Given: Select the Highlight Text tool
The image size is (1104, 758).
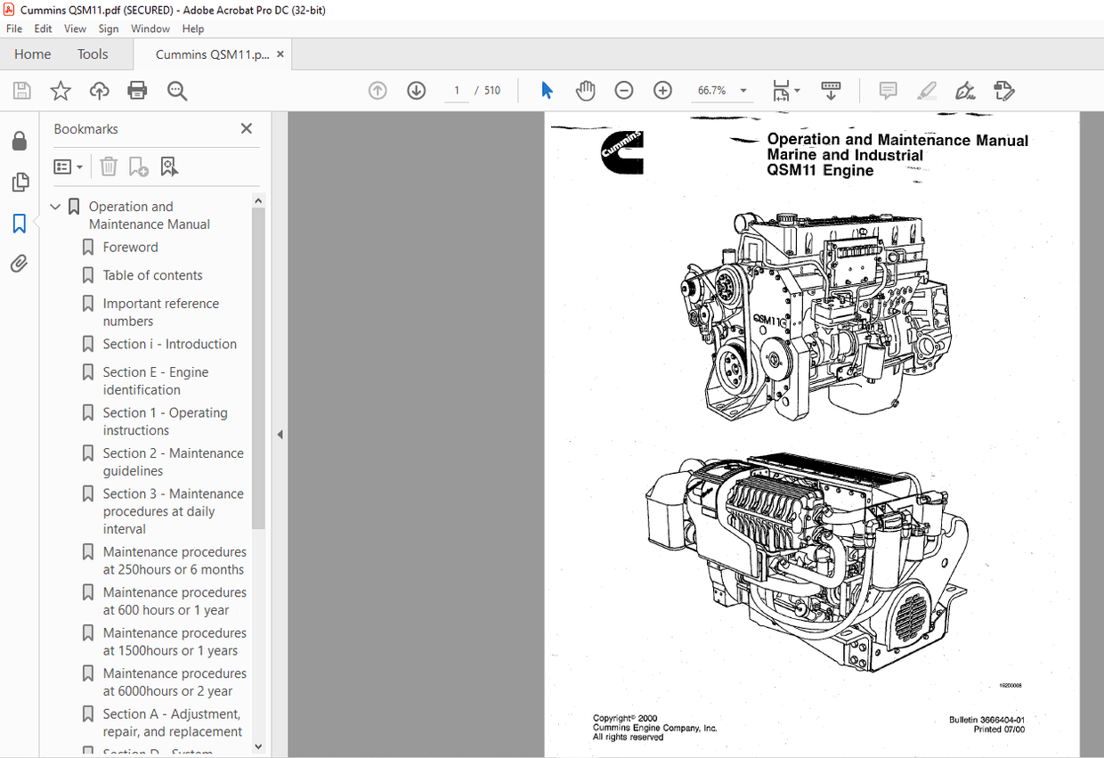Looking at the screenshot, I should 927,90.
